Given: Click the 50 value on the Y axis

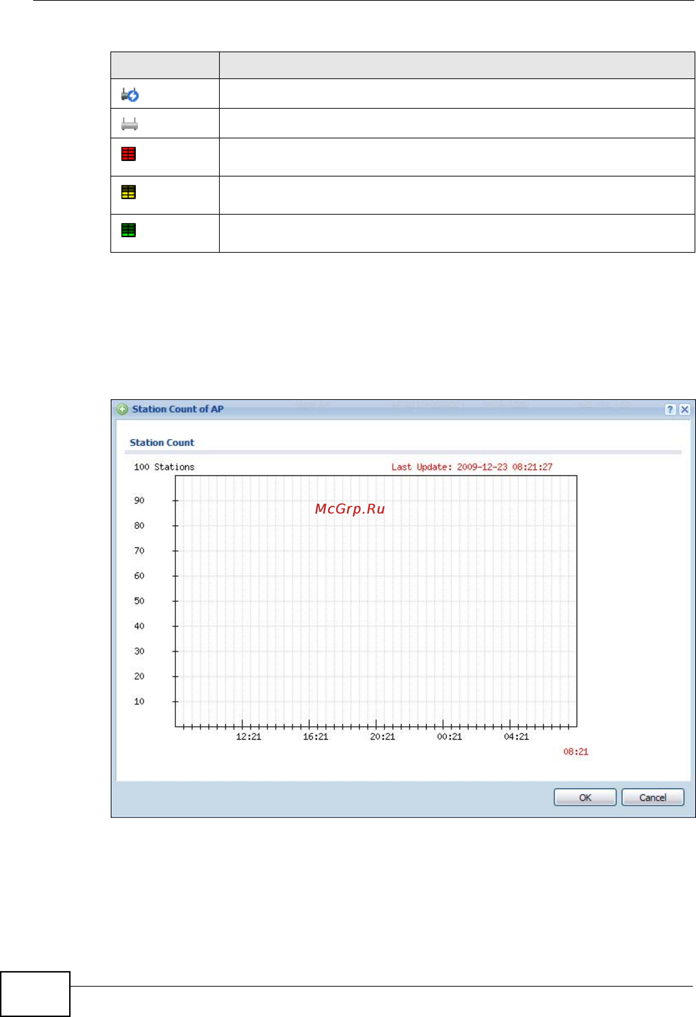Looking at the screenshot, I should (139, 601).
